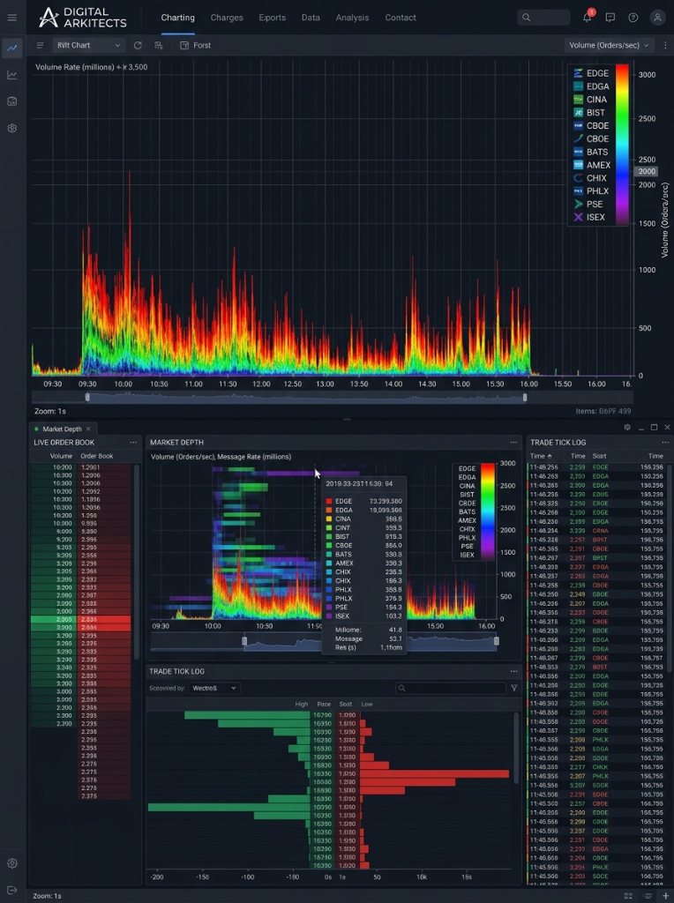Select the Market Depth panel tab
Viewport: 674px width, 903px height.
click(x=62, y=429)
